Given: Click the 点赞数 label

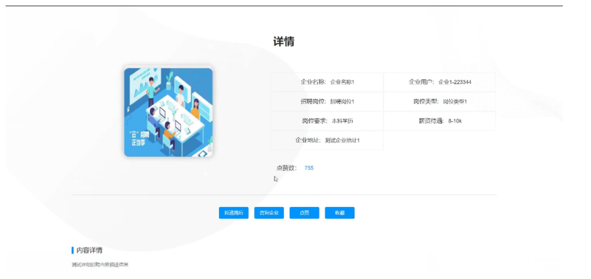Looking at the screenshot, I should (x=286, y=168).
